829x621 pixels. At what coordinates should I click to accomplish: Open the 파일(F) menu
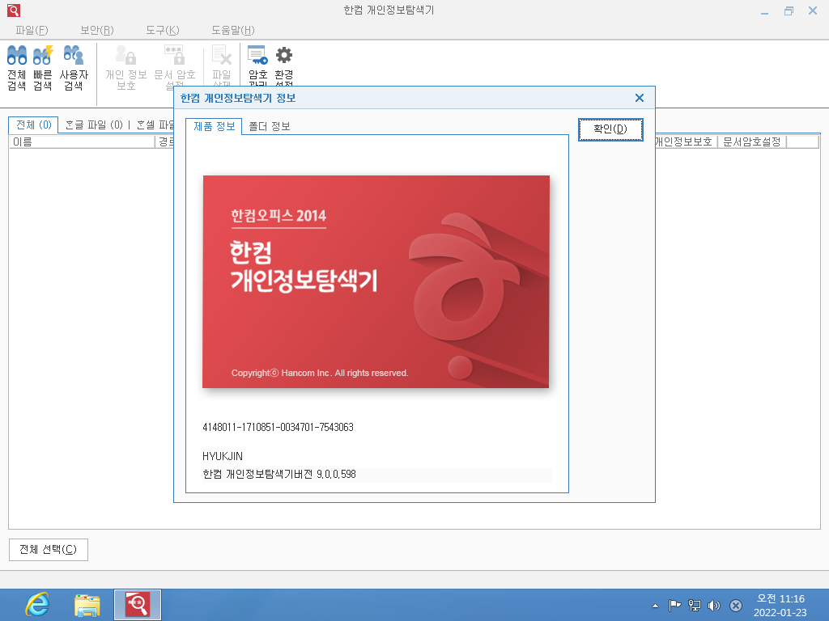click(x=32, y=30)
